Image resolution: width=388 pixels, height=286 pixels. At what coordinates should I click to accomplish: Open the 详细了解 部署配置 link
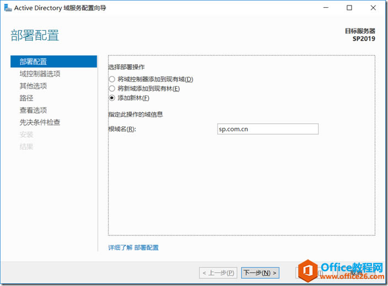[x=133, y=248]
